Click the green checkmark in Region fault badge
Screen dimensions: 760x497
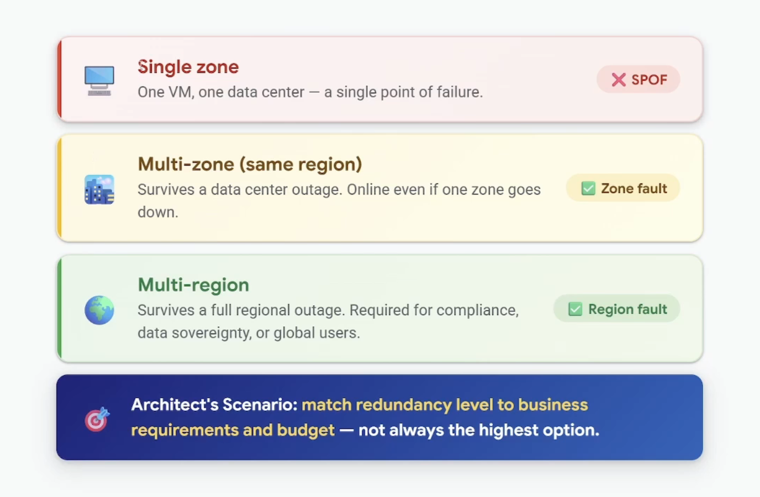pyautogui.click(x=576, y=309)
